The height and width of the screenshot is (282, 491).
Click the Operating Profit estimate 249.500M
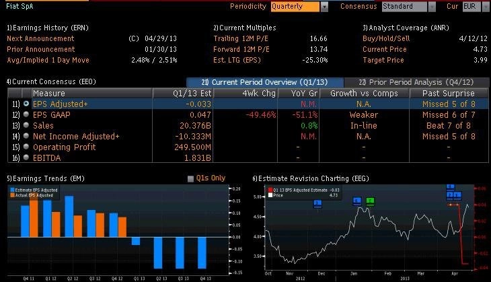coord(192,147)
